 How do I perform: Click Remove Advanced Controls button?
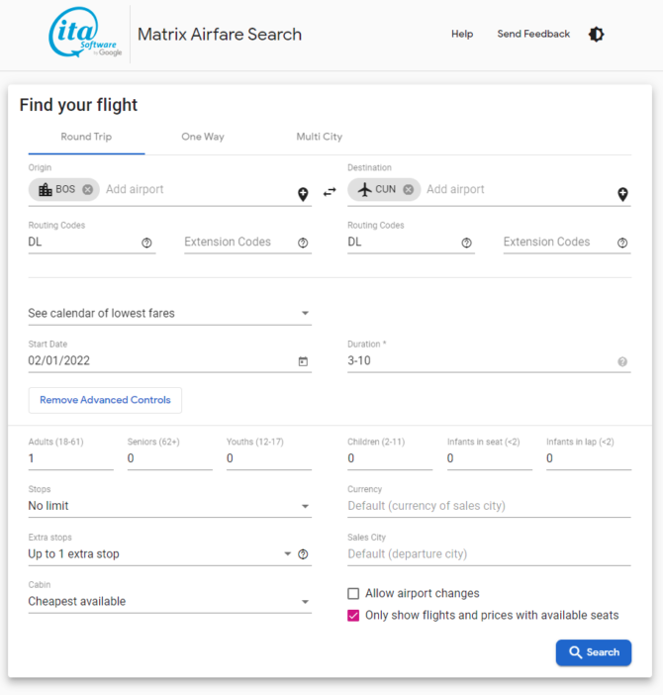coord(105,400)
